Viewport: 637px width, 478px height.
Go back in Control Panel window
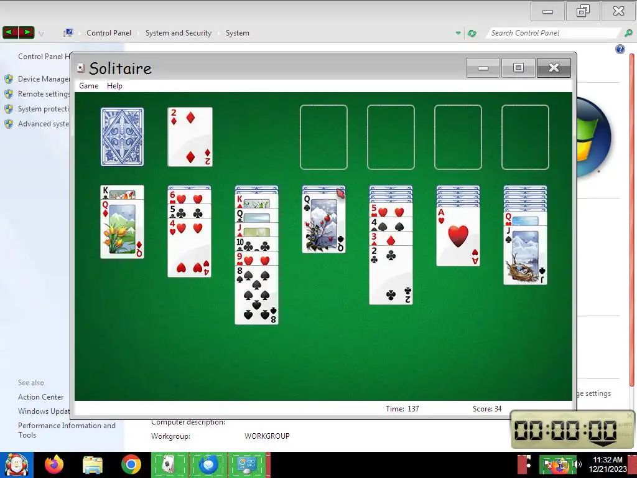(x=10, y=32)
